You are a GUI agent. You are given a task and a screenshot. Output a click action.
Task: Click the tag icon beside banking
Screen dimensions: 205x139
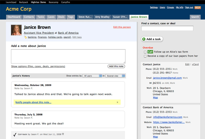pos(25,37)
